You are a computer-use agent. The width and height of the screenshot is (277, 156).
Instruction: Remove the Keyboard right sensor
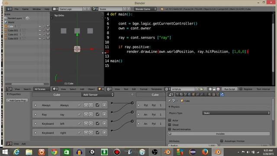coord(104,133)
